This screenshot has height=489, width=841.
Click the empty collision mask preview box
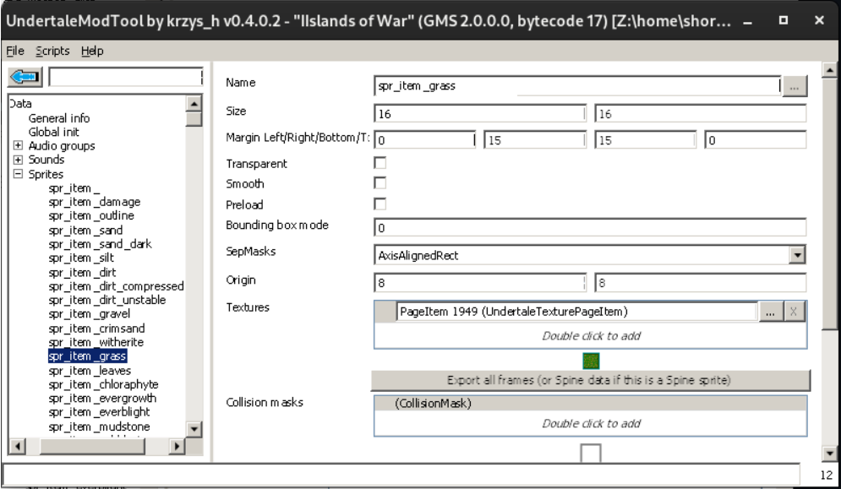click(x=591, y=454)
